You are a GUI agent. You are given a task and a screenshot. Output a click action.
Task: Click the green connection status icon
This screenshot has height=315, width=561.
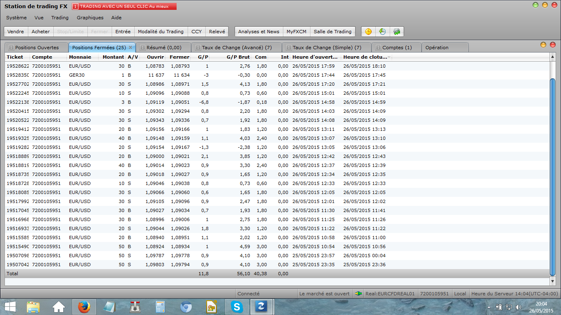(x=359, y=294)
